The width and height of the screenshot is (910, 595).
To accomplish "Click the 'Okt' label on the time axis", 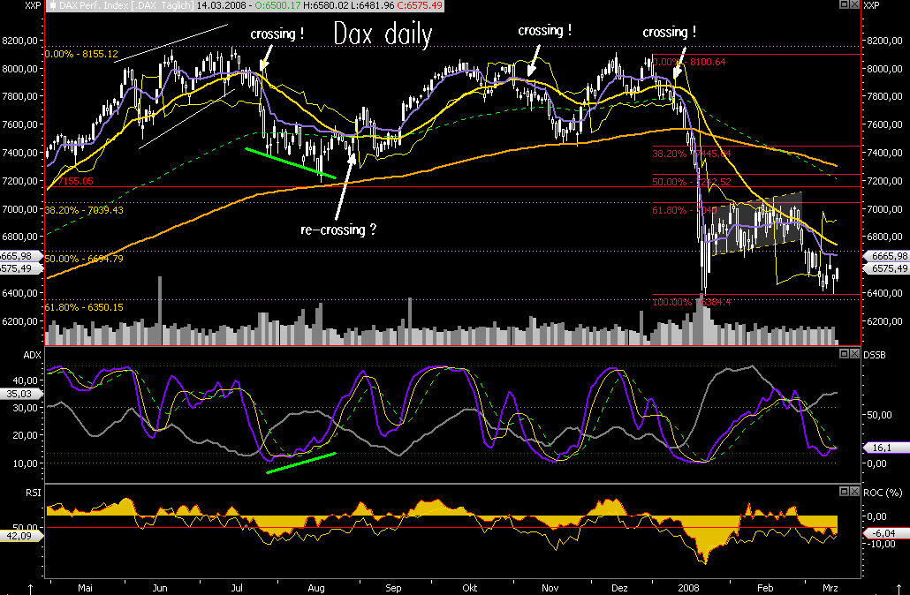I will (x=469, y=588).
